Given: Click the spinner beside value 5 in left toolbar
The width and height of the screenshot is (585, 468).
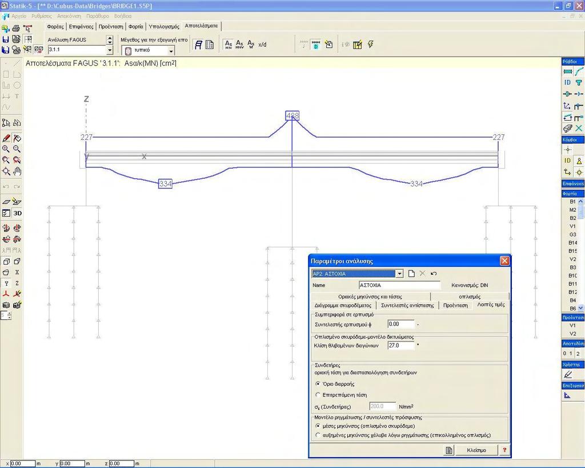Looking at the screenshot, I should pos(9,316).
